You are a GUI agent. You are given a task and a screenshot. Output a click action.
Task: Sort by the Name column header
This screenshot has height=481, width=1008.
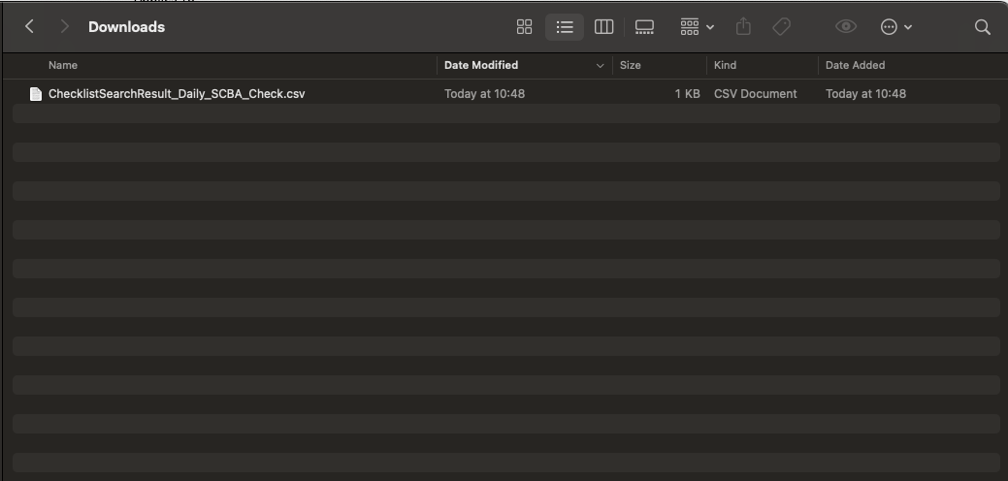[x=63, y=65]
